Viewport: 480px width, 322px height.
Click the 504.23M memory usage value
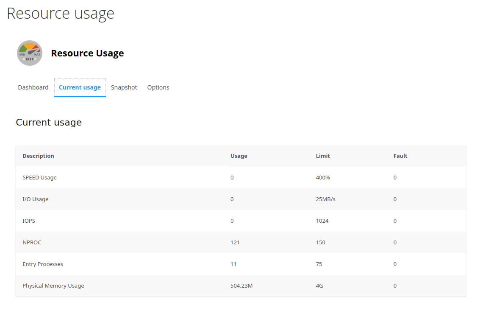click(241, 286)
